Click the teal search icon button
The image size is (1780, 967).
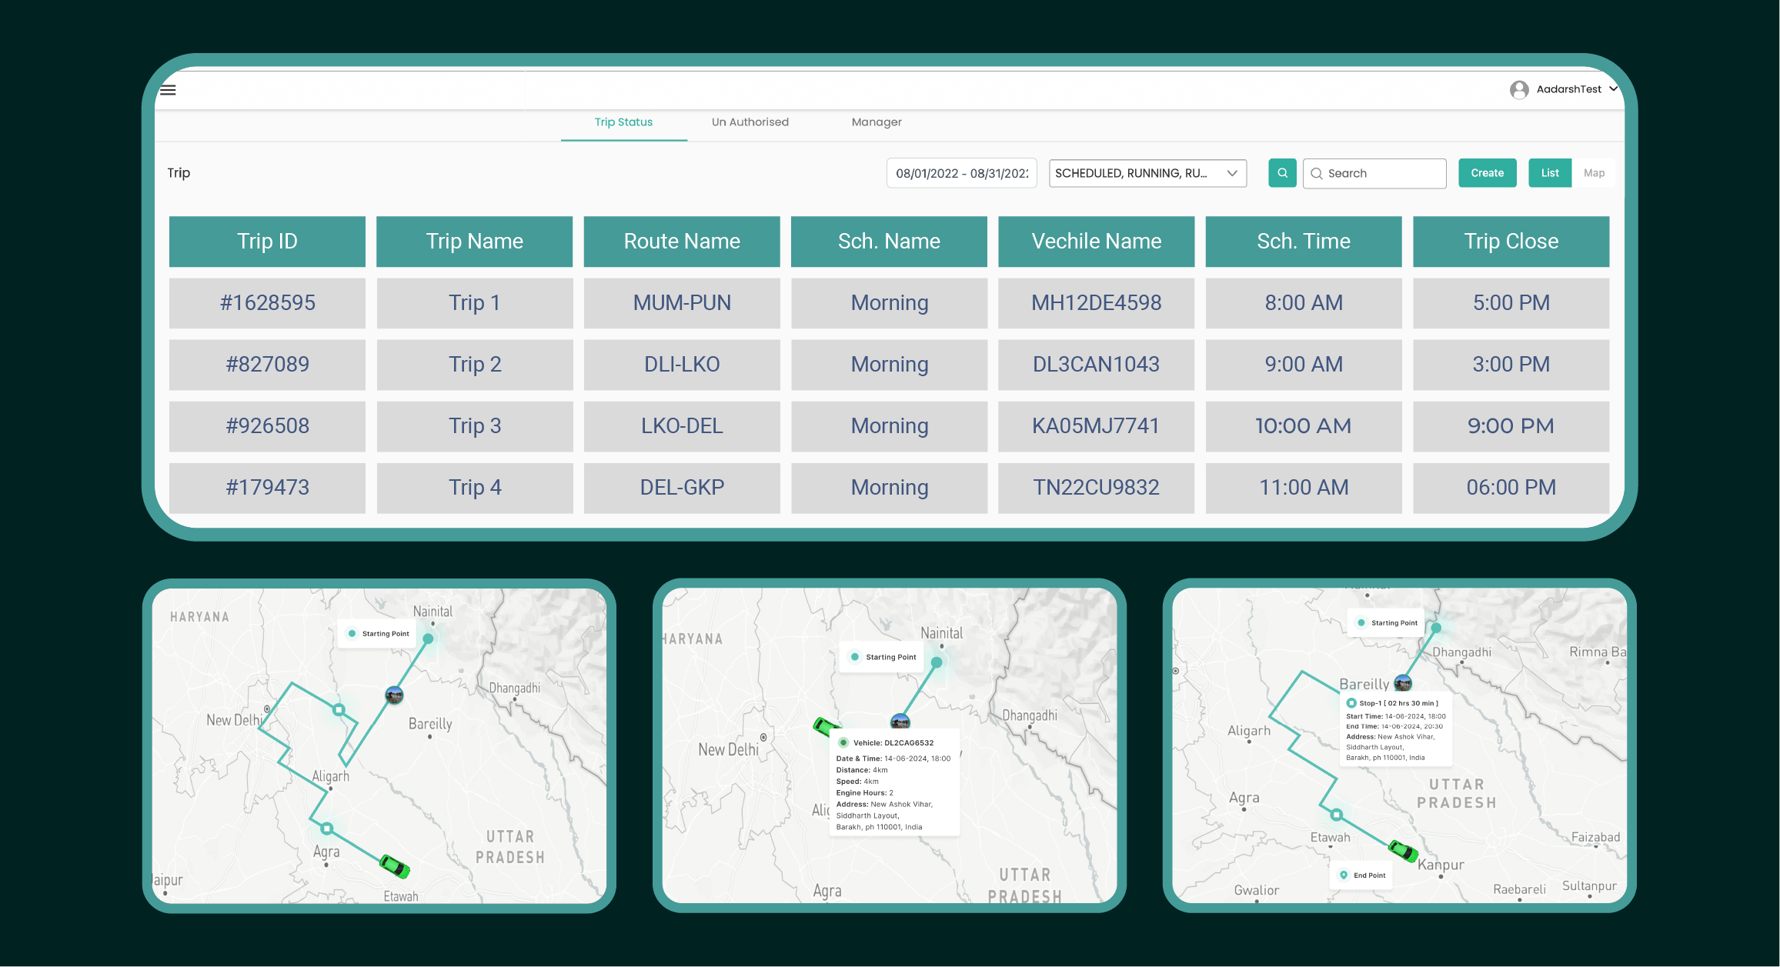tap(1282, 173)
